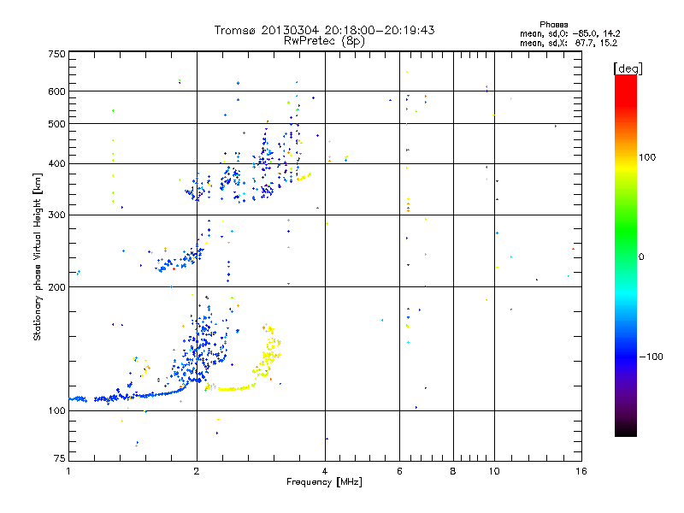Click the y-axis tick label '600'
This screenshot has height=513, width=684.
pos(56,91)
